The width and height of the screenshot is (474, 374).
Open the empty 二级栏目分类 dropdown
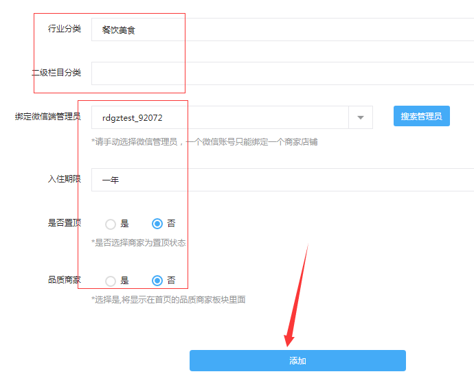(x=282, y=73)
